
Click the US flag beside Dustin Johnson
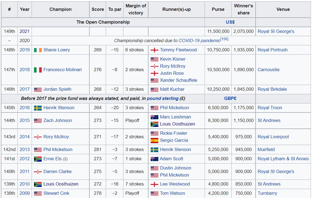(x=155, y=168)
